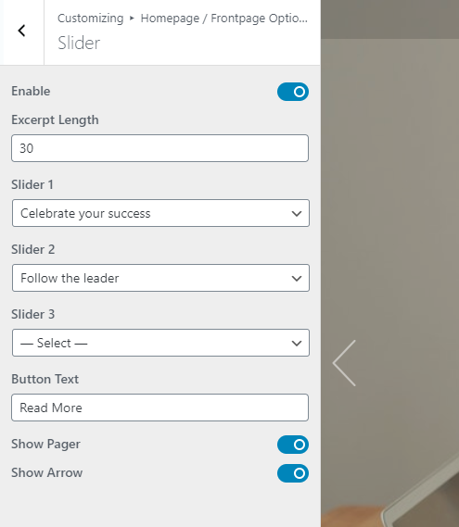Click into the Button Text field with Read More
459x527 pixels.
pyautogui.click(x=159, y=408)
